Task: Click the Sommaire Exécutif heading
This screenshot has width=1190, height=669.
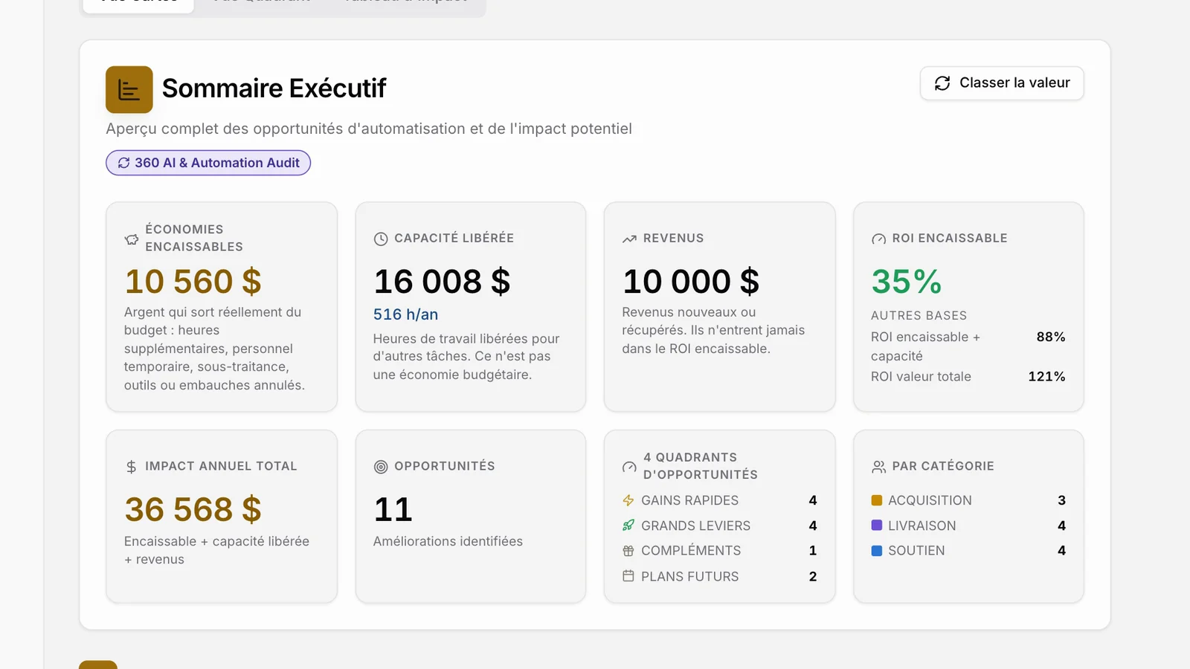Action: [x=274, y=88]
